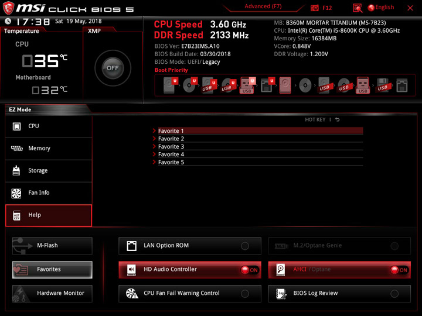This screenshot has width=422, height=316.
Task: Click the speaker icon for HD Audio Controller
Action: pyautogui.click(x=132, y=270)
